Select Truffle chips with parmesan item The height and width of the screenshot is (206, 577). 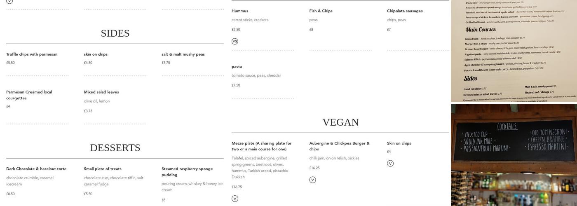coord(32,54)
